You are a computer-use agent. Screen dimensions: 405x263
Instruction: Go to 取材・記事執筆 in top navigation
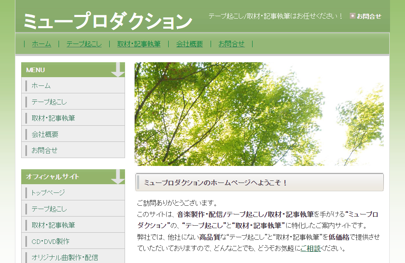139,44
